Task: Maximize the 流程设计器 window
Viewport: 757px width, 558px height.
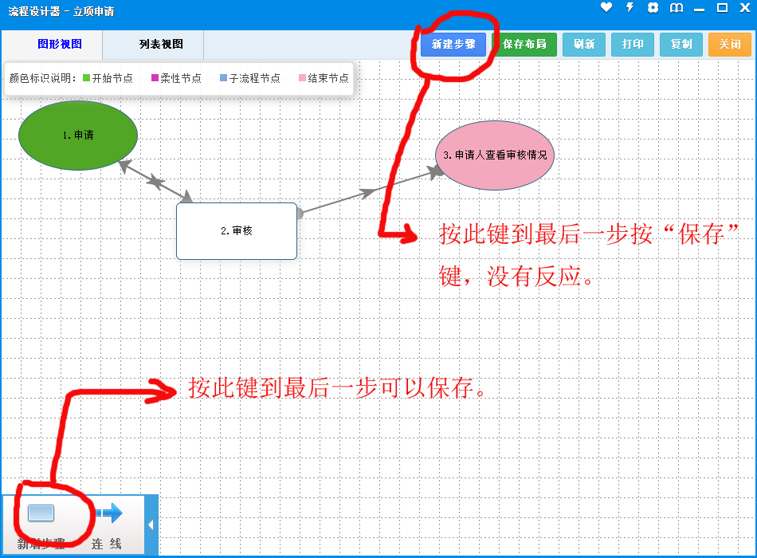Action: (722, 7)
